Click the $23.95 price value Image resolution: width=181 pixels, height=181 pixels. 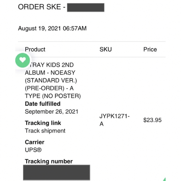tap(152, 120)
